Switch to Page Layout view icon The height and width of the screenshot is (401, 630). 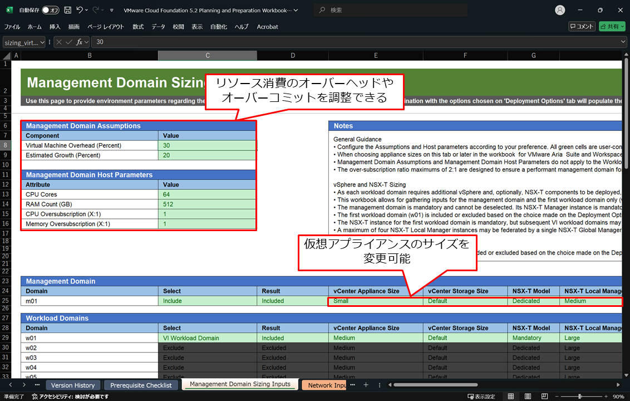coord(528,397)
